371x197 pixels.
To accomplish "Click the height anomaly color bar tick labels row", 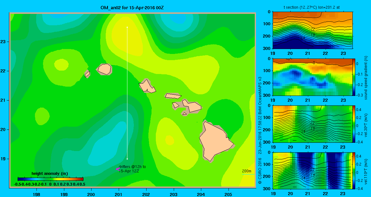I will click(x=49, y=184).
